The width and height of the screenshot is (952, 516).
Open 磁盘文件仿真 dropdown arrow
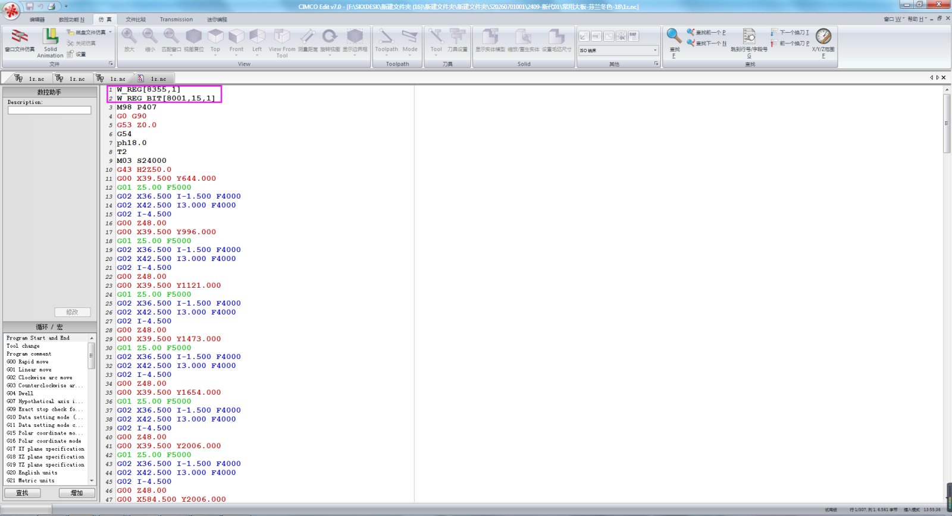pyautogui.click(x=110, y=32)
